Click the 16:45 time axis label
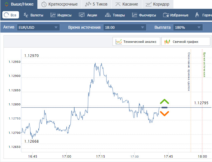 pyautogui.click(x=32, y=156)
